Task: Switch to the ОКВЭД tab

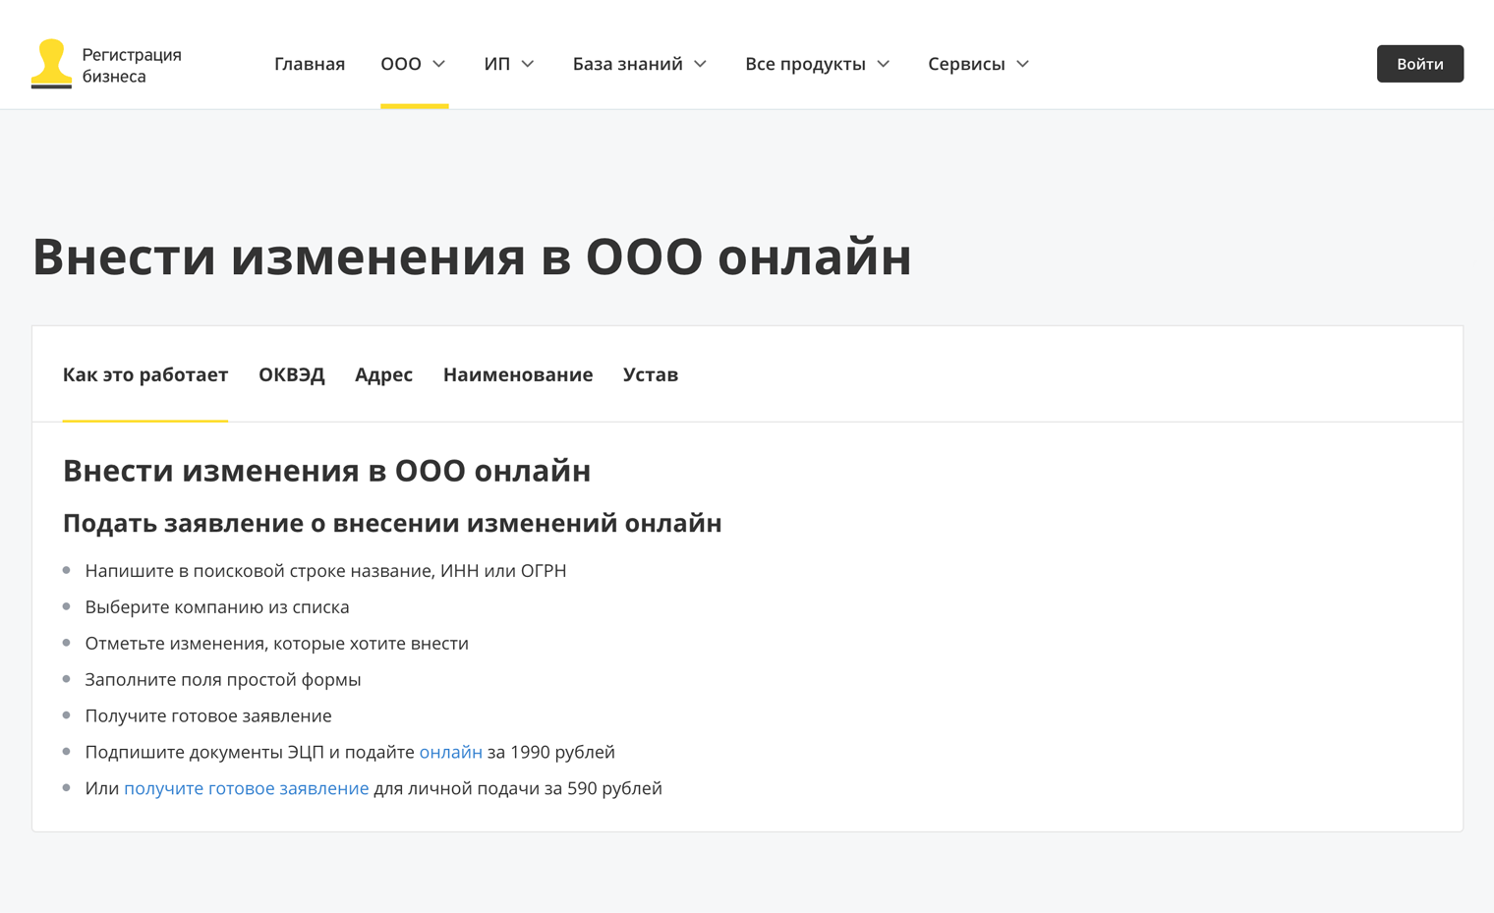Action: click(292, 374)
